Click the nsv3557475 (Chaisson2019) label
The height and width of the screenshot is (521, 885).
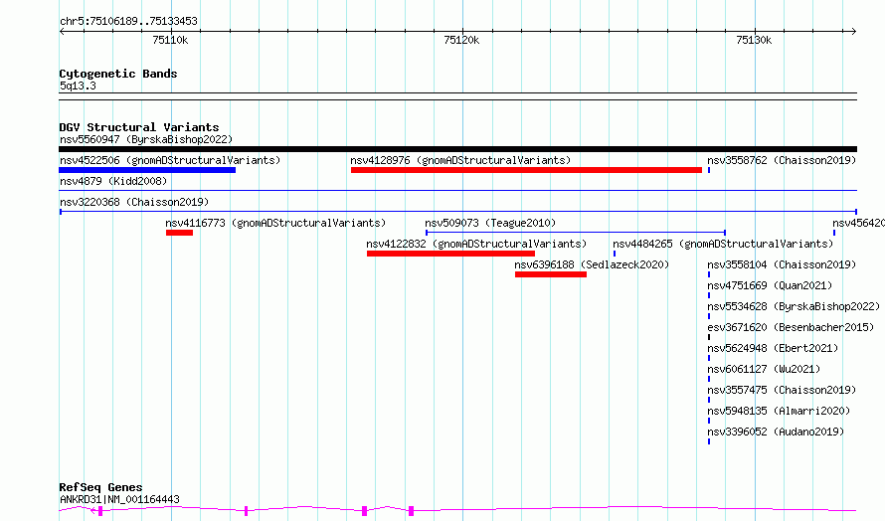(782, 390)
